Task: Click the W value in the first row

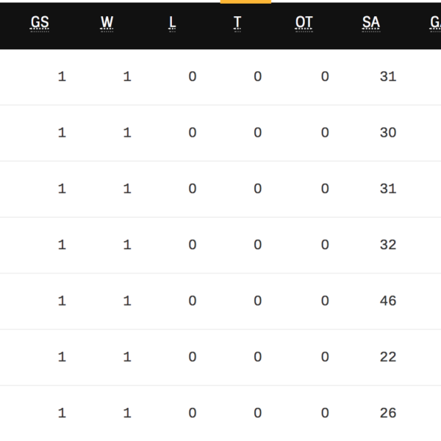Action: pos(127,76)
